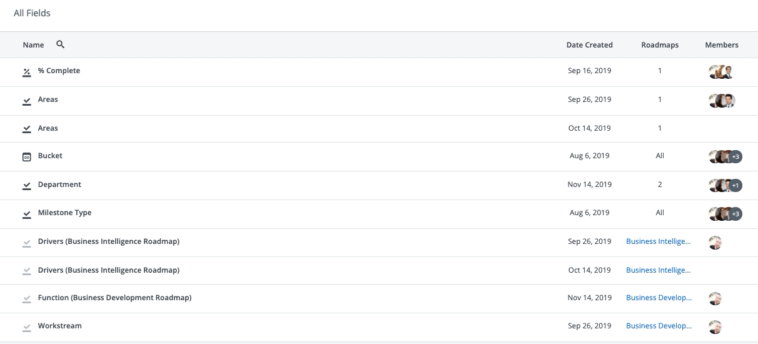Click the +1 members badge on Department row
Image resolution: width=758 pixels, height=344 pixels.
tap(735, 185)
